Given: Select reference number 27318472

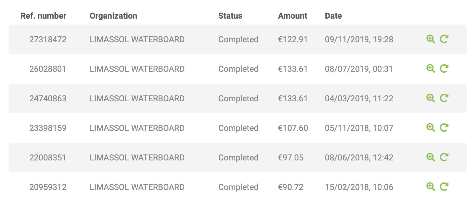Looking at the screenshot, I should (48, 39).
